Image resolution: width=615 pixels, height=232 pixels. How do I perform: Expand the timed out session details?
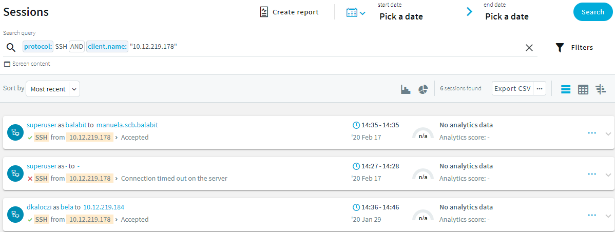608,175
